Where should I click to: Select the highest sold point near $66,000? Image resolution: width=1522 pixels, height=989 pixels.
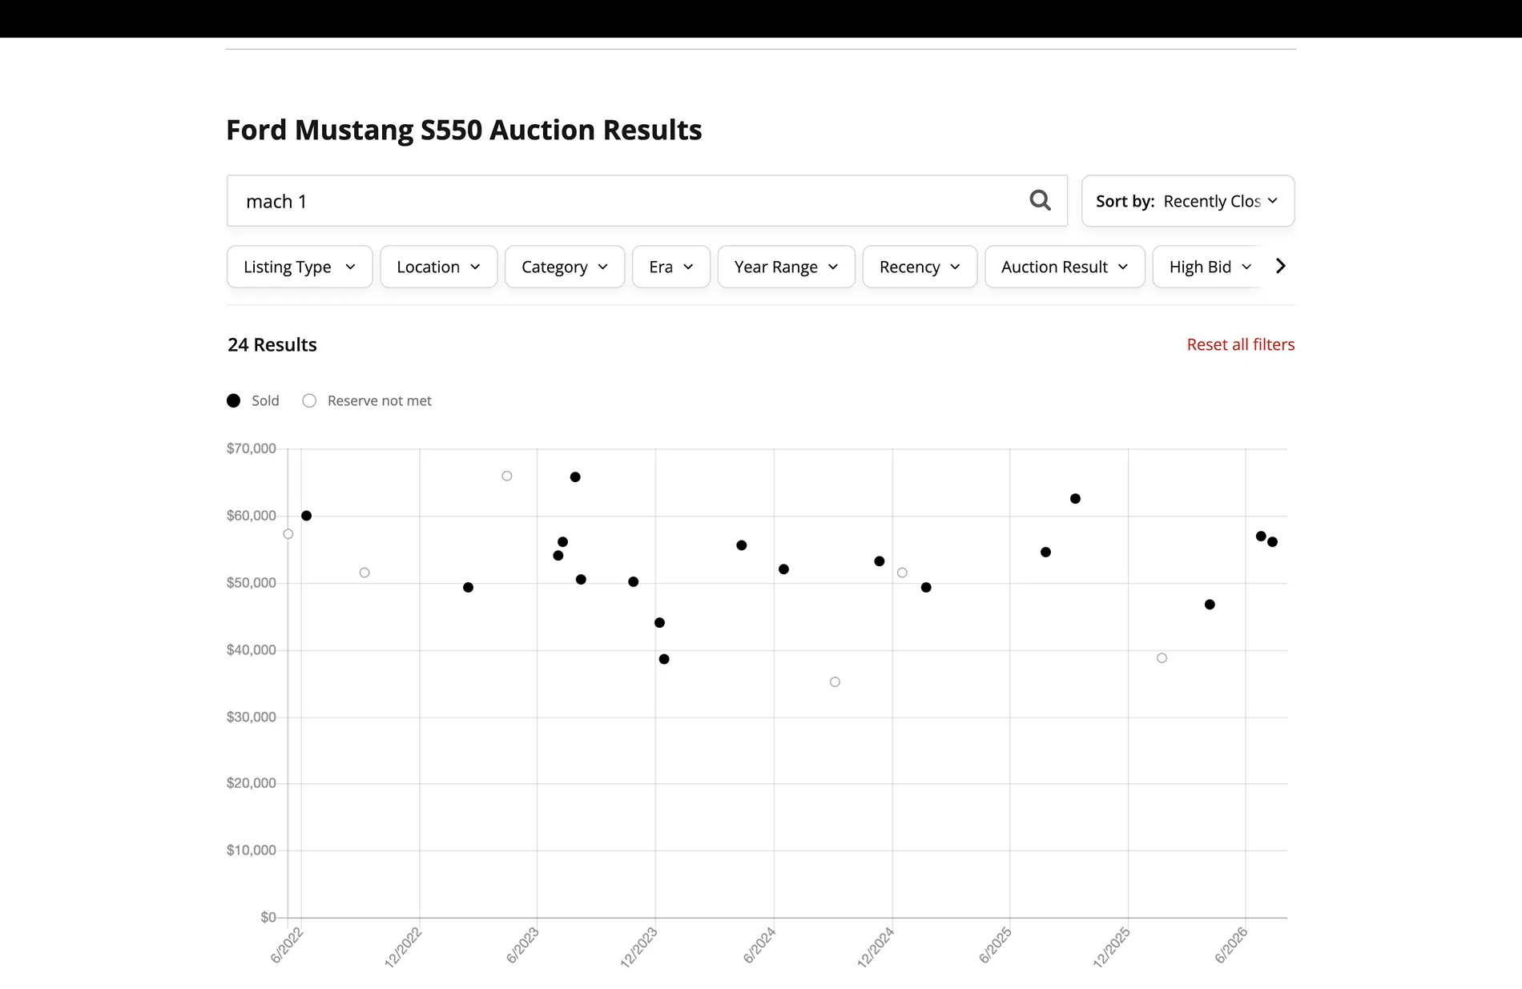point(575,477)
